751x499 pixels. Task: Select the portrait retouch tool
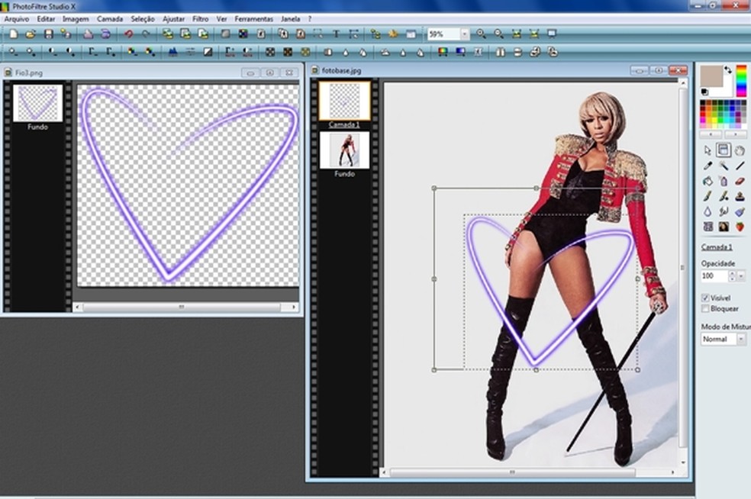(724, 227)
